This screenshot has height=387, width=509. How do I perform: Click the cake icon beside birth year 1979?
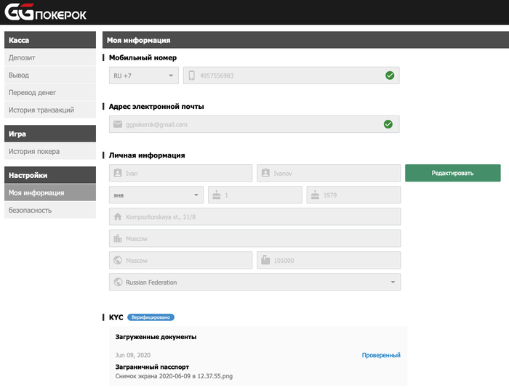(x=315, y=195)
